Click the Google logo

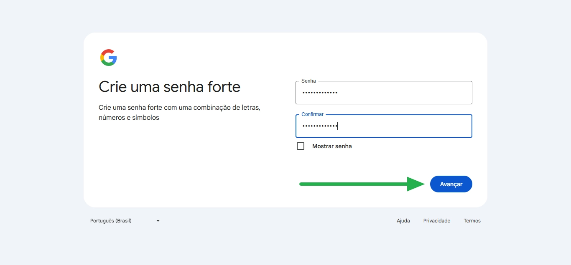tap(108, 57)
